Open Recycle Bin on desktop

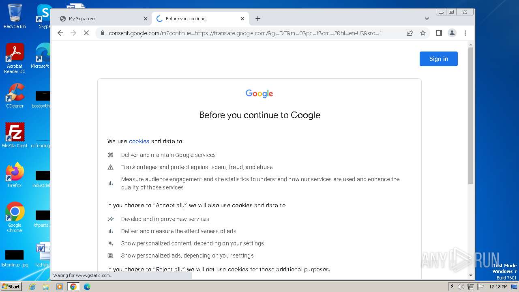(x=15, y=16)
